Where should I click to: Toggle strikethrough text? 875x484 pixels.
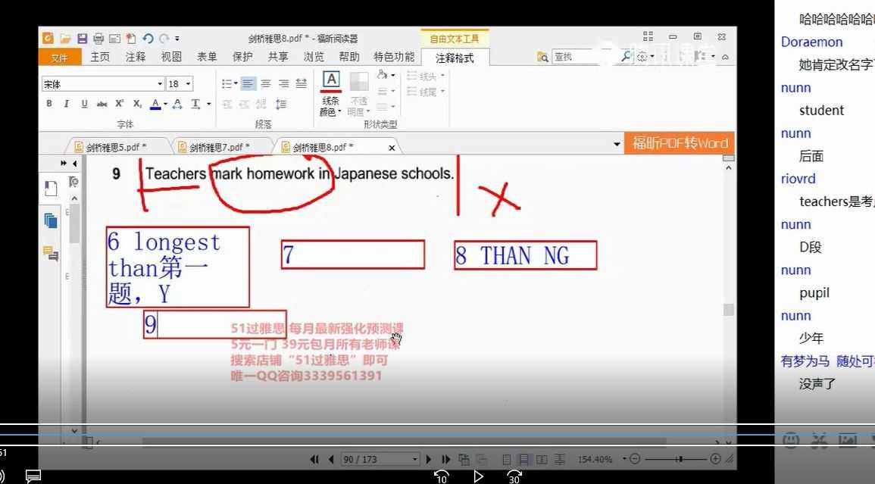(x=102, y=104)
